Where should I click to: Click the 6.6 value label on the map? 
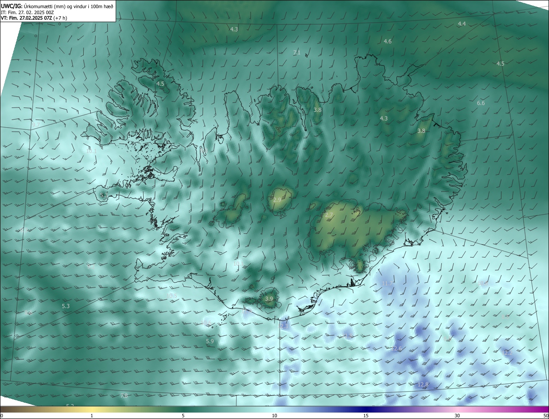coord(481,103)
